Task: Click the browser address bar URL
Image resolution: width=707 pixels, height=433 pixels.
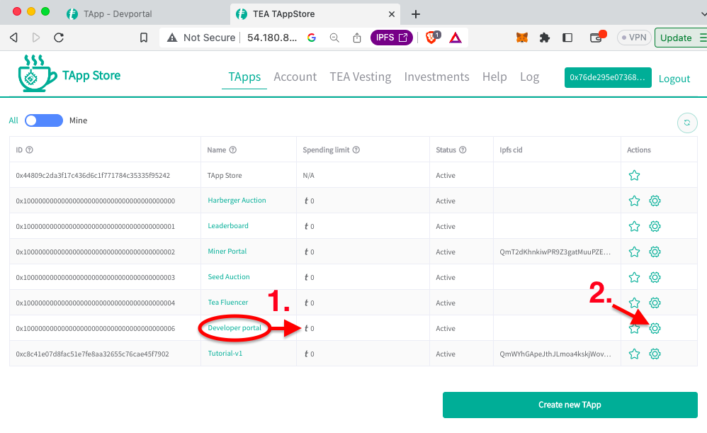Action: tap(271, 38)
